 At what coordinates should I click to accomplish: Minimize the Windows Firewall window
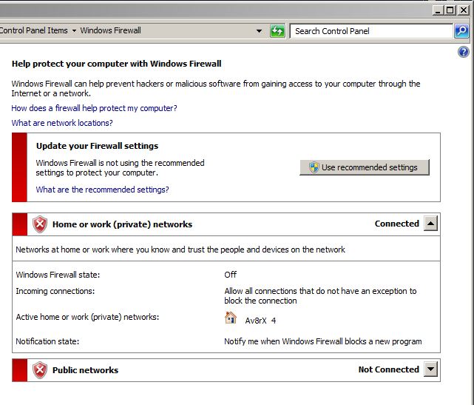click(437, 10)
